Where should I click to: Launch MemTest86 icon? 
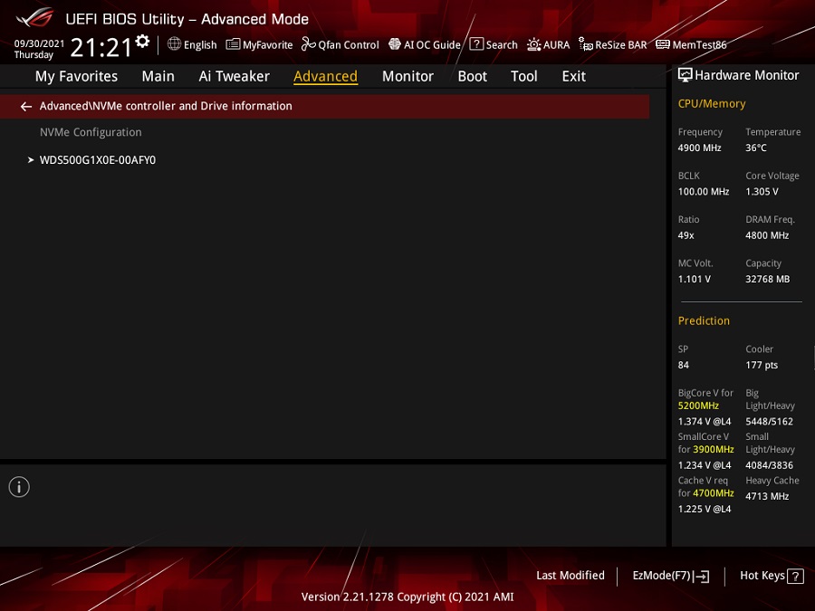click(663, 44)
